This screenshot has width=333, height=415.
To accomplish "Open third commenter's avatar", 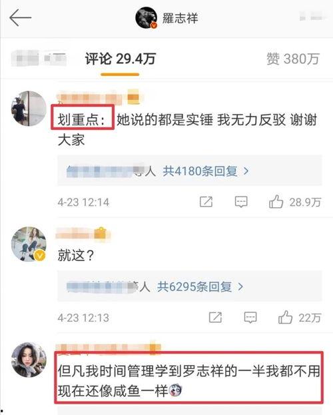I will 29,360.
